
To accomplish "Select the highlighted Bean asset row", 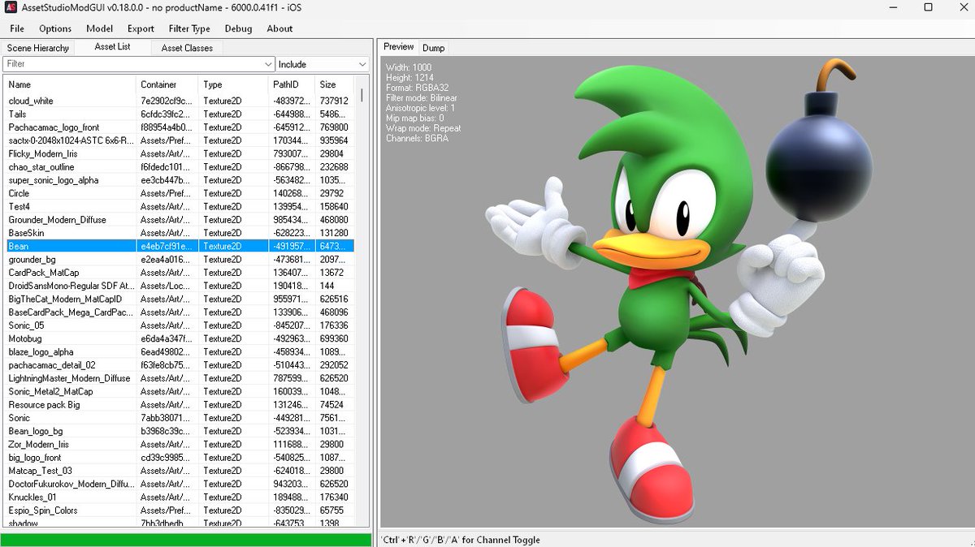I will click(179, 246).
